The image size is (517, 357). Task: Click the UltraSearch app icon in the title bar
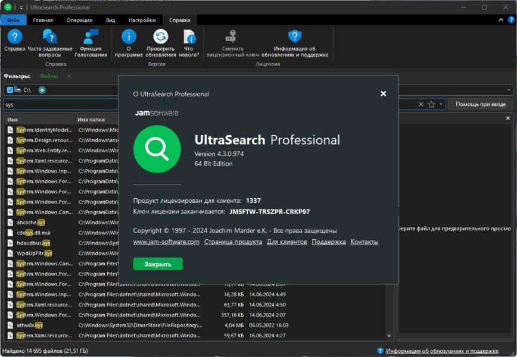7,7
